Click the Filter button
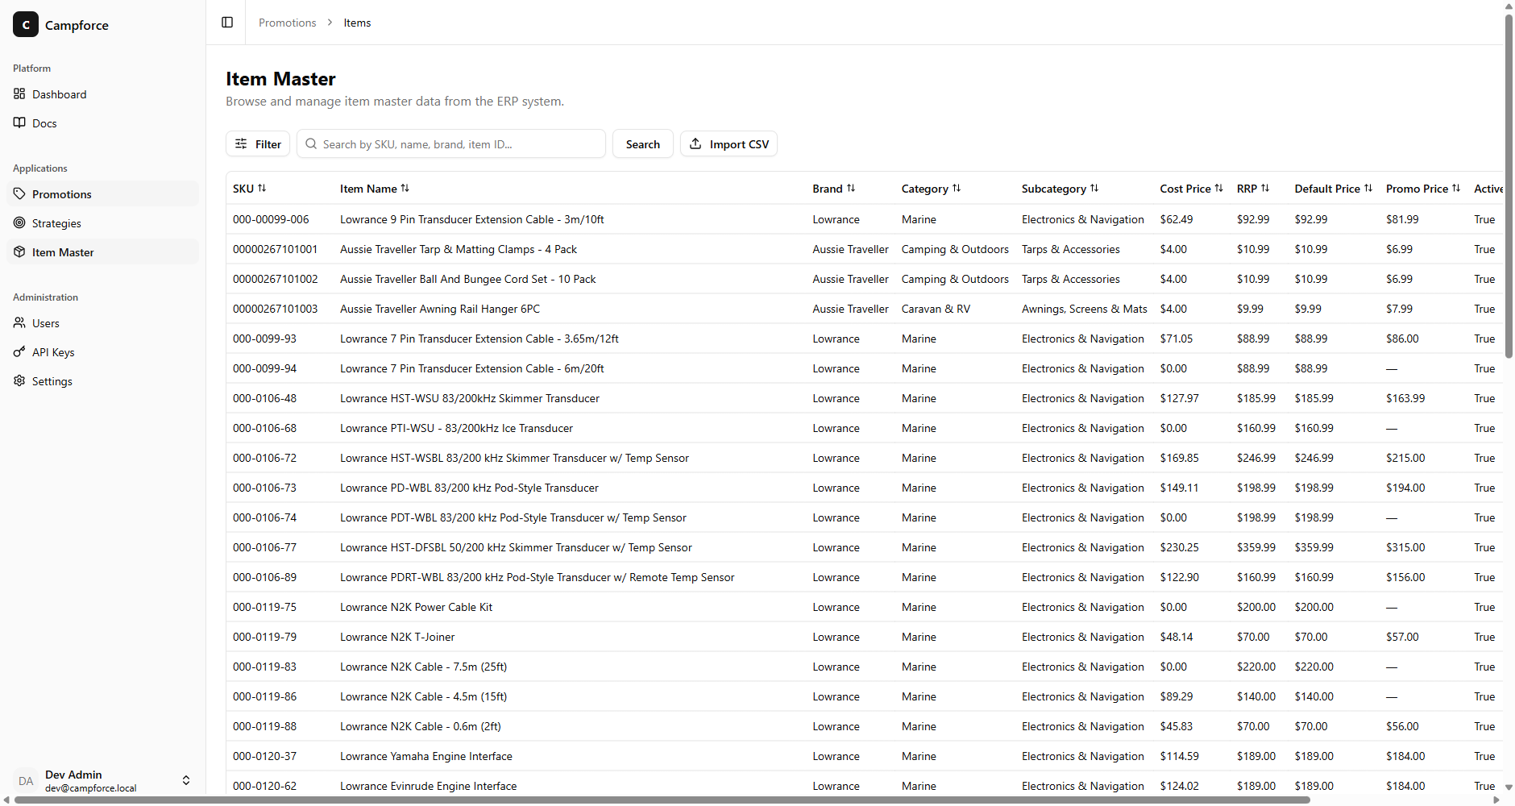The width and height of the screenshot is (1515, 806). click(x=258, y=144)
